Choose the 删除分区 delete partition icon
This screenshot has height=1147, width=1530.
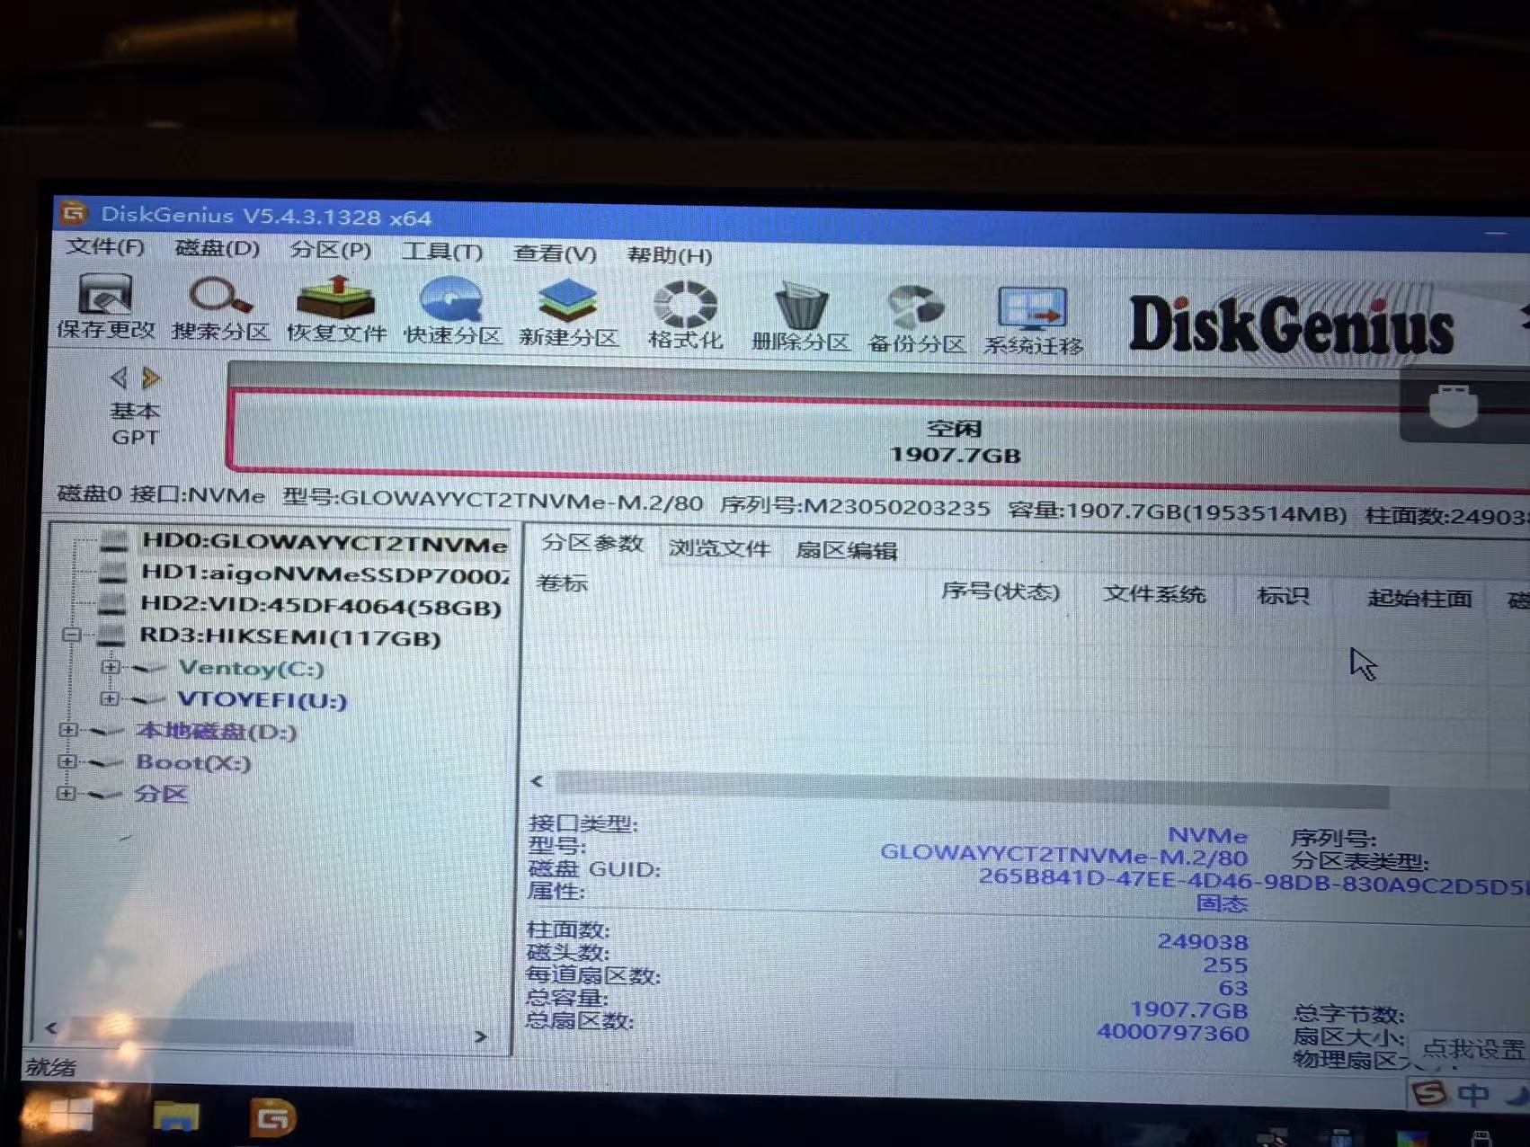click(x=800, y=317)
